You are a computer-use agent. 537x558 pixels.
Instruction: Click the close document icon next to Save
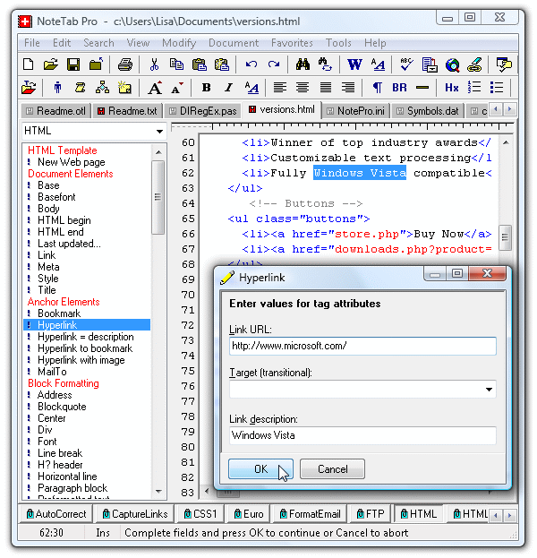[x=96, y=64]
